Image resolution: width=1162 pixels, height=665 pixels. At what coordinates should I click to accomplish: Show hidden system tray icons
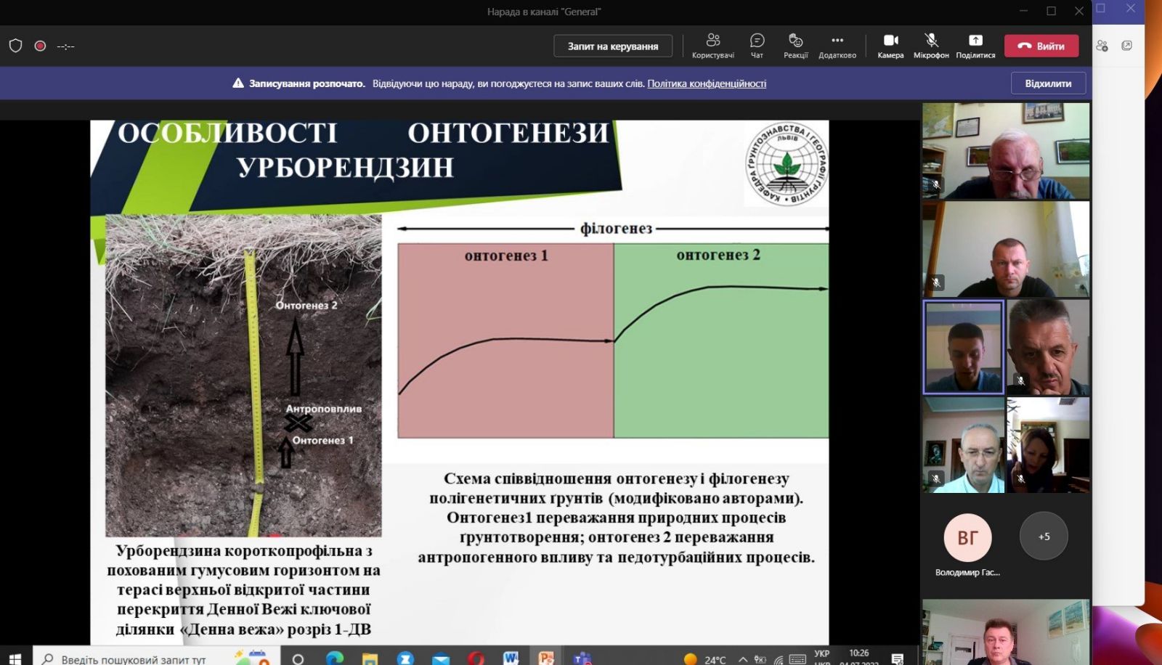742,659
